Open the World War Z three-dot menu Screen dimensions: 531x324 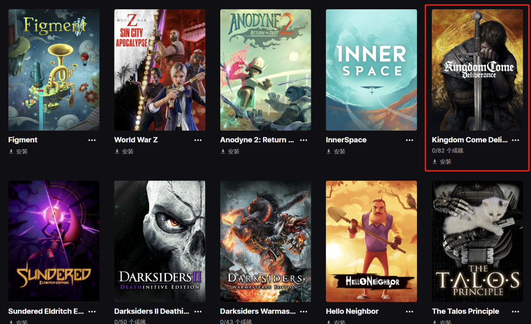pyautogui.click(x=198, y=140)
